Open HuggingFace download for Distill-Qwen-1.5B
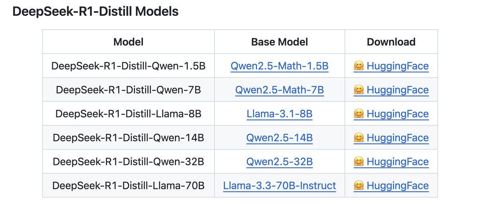Screen dimensions: 478x204 click(x=397, y=66)
